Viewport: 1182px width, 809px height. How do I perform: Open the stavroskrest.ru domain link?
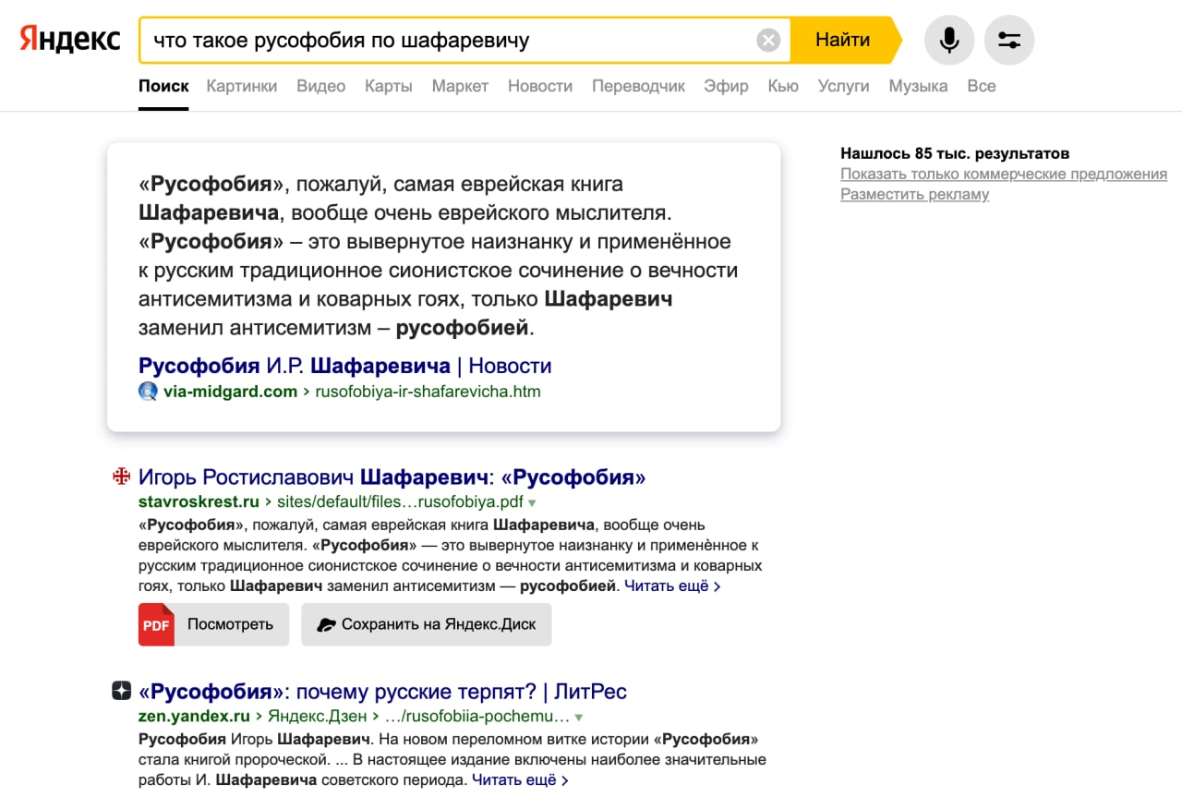coord(199,502)
